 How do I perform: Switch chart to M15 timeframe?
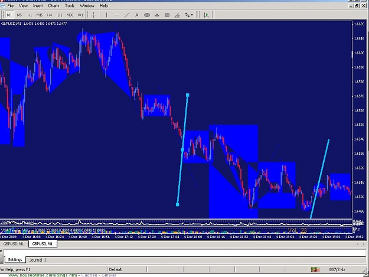(x=40, y=15)
